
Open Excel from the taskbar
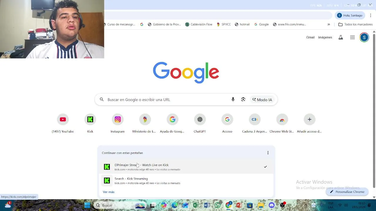click(x=196, y=205)
